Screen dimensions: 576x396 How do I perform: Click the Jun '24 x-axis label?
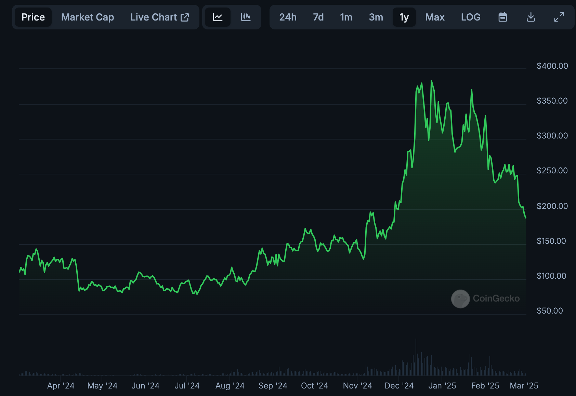click(x=145, y=386)
